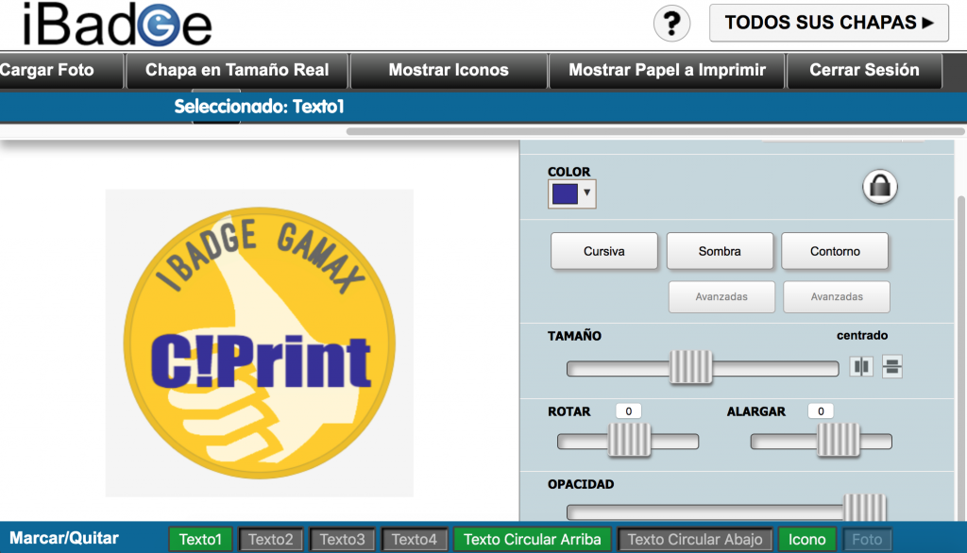Image resolution: width=967 pixels, height=553 pixels.
Task: Toggle Texto2 layer on or off
Action: click(271, 540)
